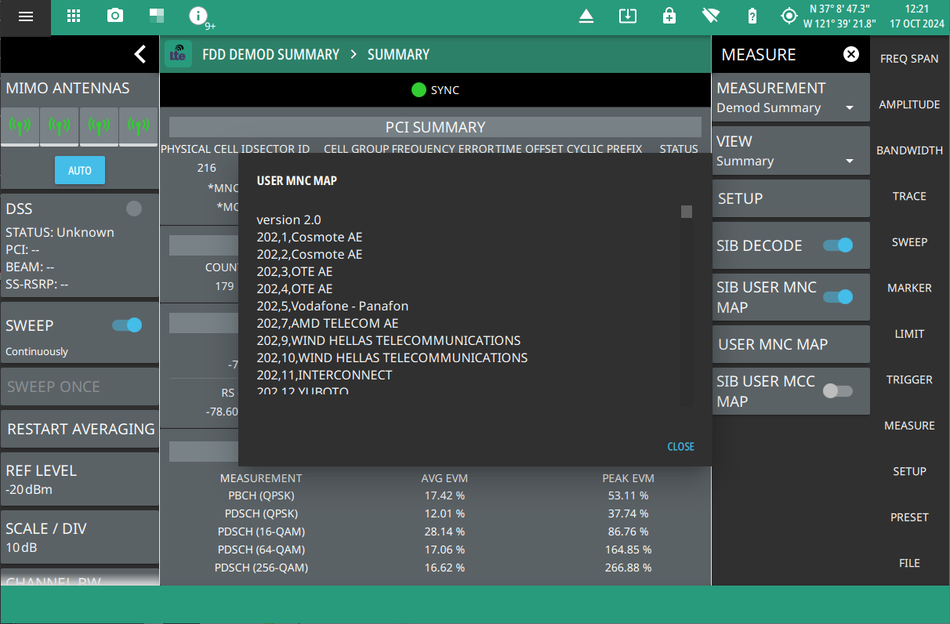This screenshot has width=950, height=624.
Task: Open the VIEW Summary dropdown
Action: 791,151
